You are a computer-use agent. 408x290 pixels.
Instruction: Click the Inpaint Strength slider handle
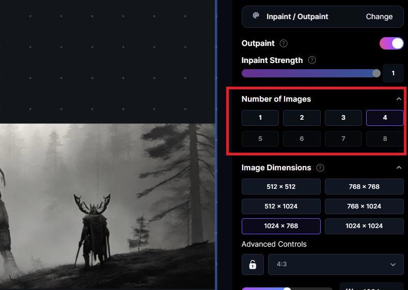(x=376, y=73)
